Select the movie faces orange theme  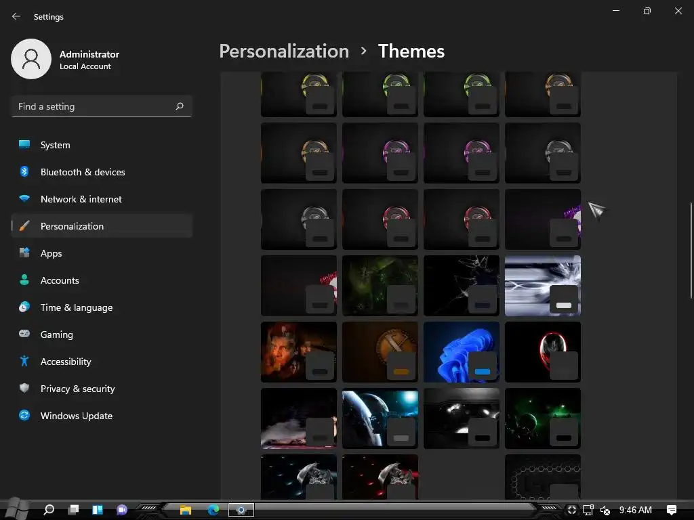(x=299, y=352)
